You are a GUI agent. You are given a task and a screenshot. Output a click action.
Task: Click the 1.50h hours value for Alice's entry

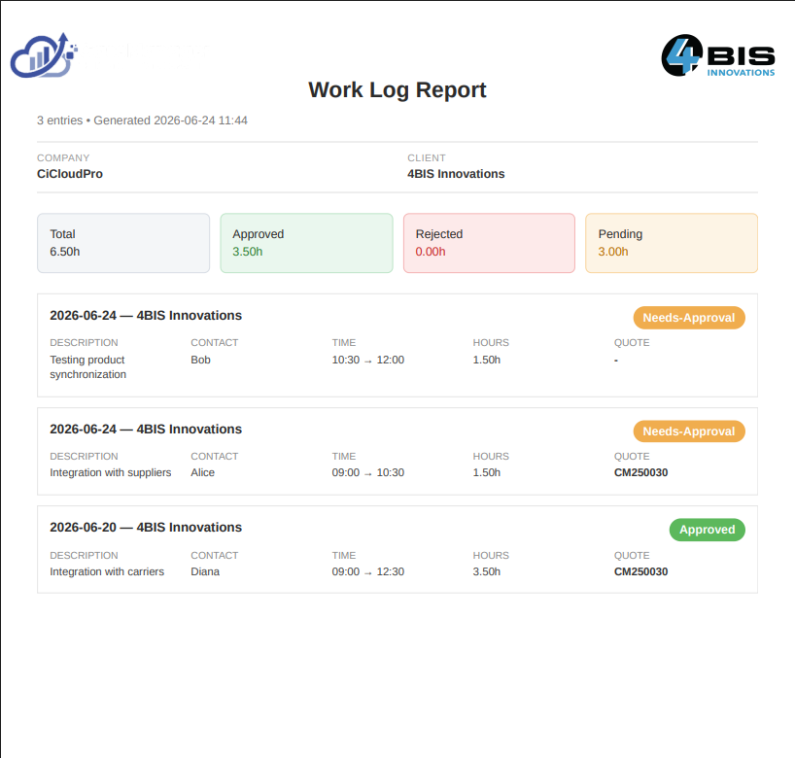click(x=486, y=472)
